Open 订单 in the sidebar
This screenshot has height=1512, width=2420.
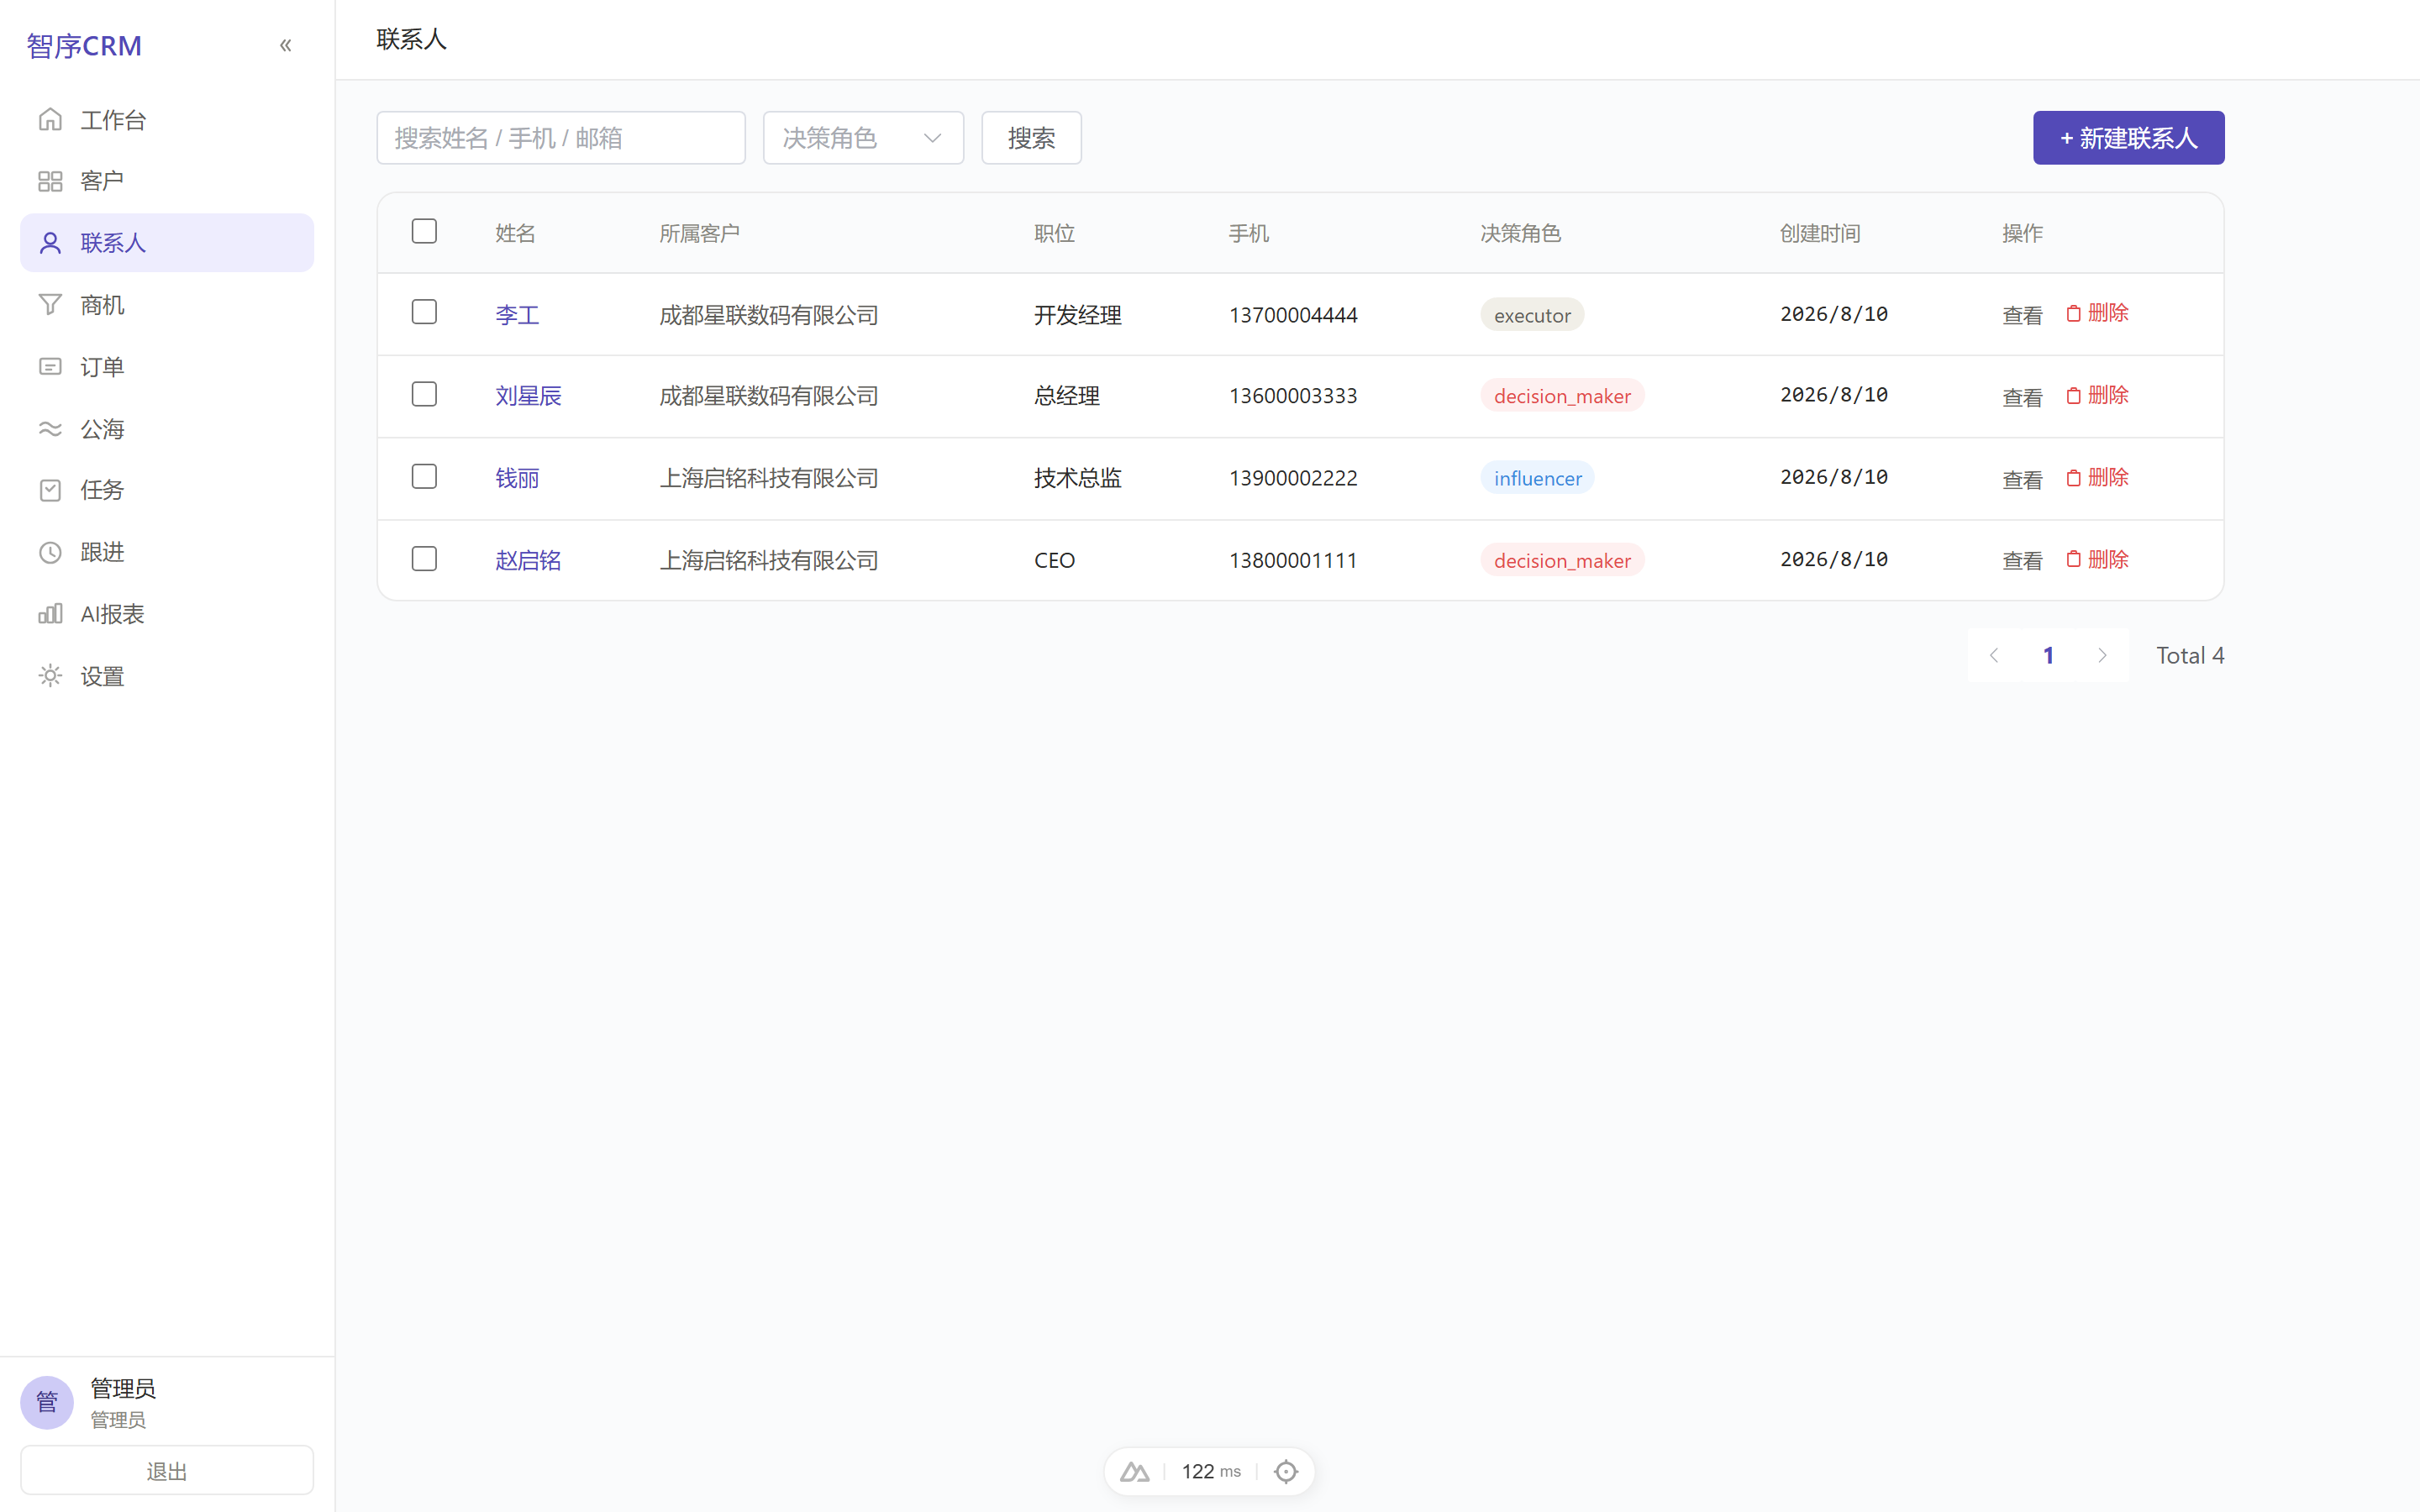pyautogui.click(x=167, y=366)
